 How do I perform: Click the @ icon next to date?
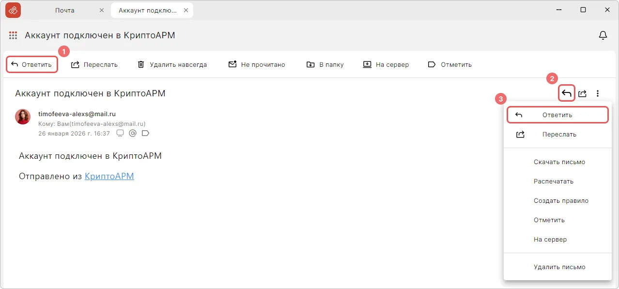point(133,133)
